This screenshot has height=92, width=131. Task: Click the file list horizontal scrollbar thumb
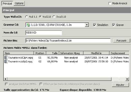point(59,79)
